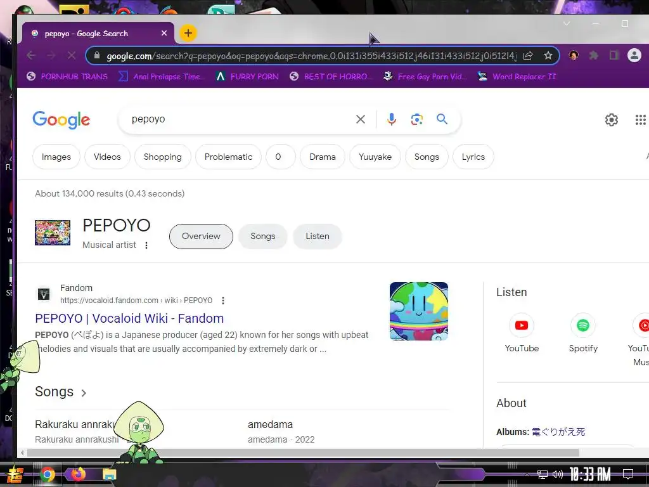
Task: Open the Google apps grid icon
Action: (640, 120)
